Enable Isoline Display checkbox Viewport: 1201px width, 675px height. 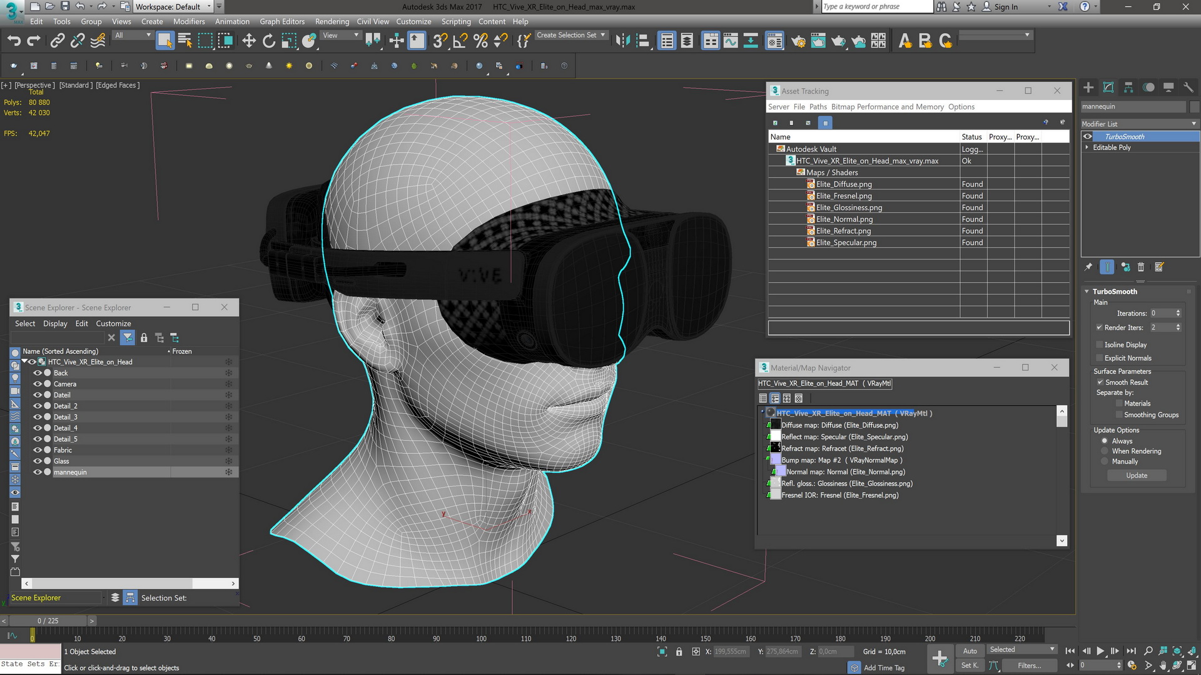pos(1099,345)
